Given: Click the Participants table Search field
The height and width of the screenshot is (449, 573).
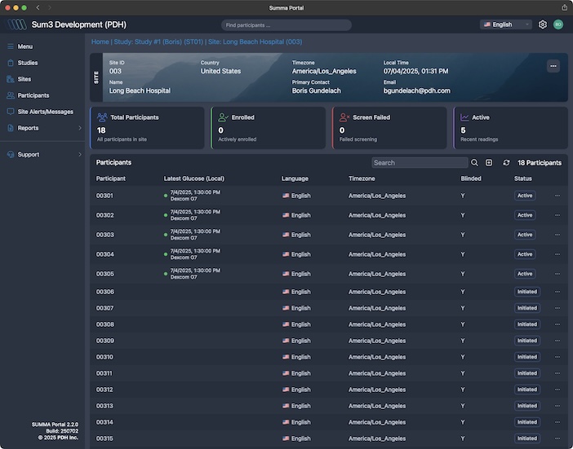Looking at the screenshot, I should [419, 162].
